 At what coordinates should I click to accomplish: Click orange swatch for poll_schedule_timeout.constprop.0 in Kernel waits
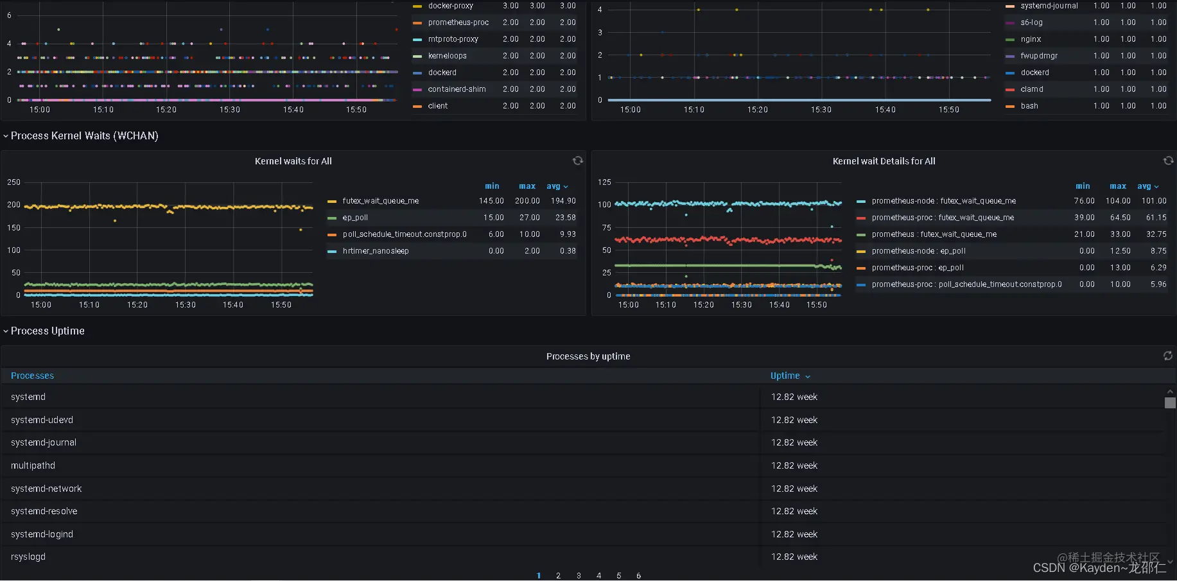(x=332, y=235)
